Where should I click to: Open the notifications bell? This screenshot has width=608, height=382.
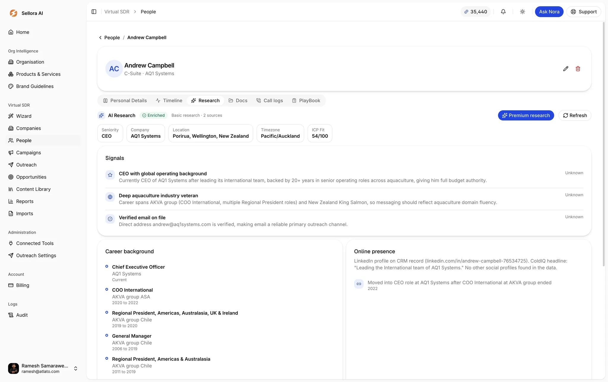[x=503, y=12]
